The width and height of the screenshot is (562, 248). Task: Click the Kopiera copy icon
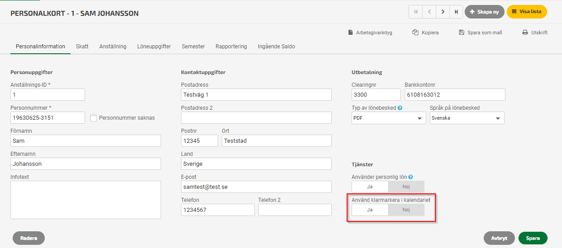[415, 33]
